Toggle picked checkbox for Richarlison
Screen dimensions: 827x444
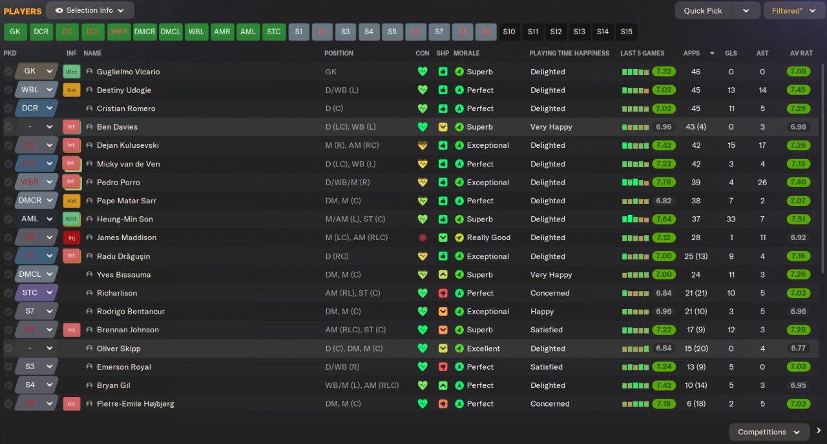coord(8,293)
